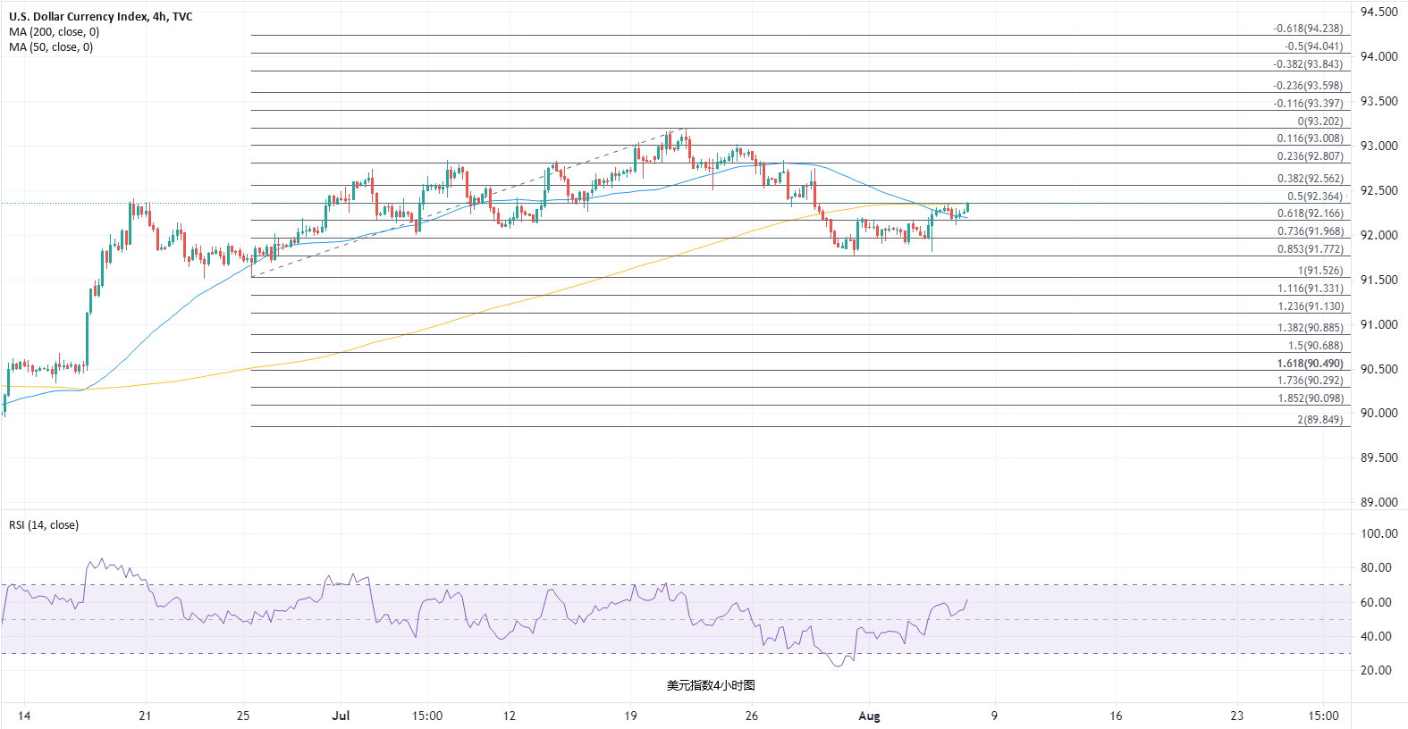Click the 1(91.526) Fibonacci label
The image size is (1408, 729).
[1320, 271]
